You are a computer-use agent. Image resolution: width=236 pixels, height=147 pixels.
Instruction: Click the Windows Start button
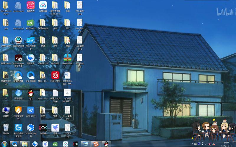(4, 144)
